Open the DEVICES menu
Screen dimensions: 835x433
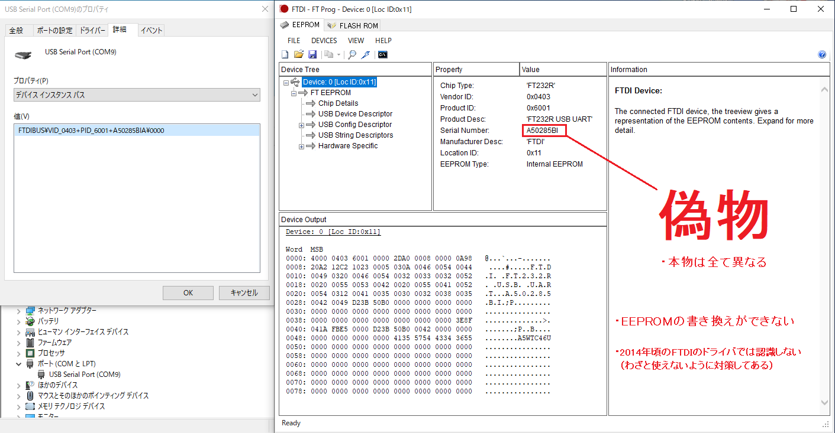click(324, 41)
